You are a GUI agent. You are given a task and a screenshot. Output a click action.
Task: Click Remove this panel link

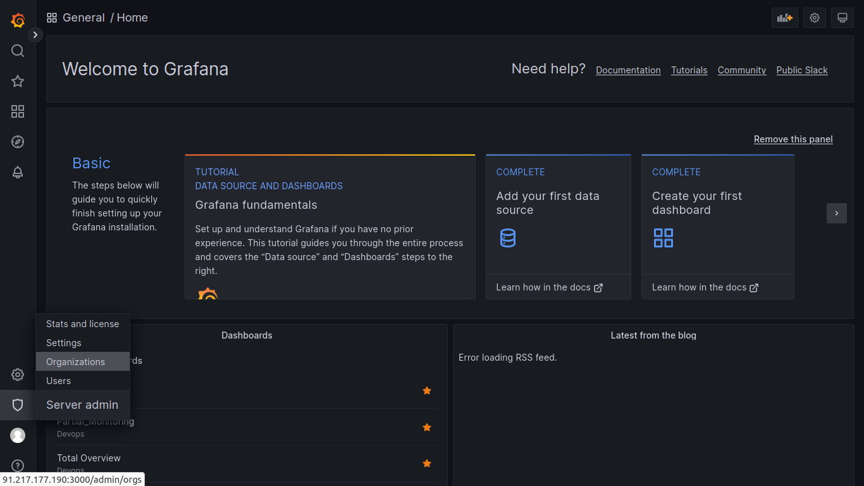click(793, 139)
